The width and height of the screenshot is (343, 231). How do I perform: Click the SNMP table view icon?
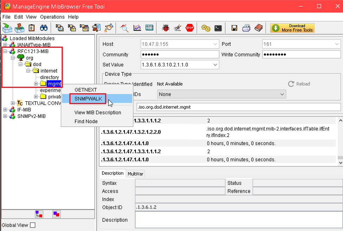coord(149,28)
